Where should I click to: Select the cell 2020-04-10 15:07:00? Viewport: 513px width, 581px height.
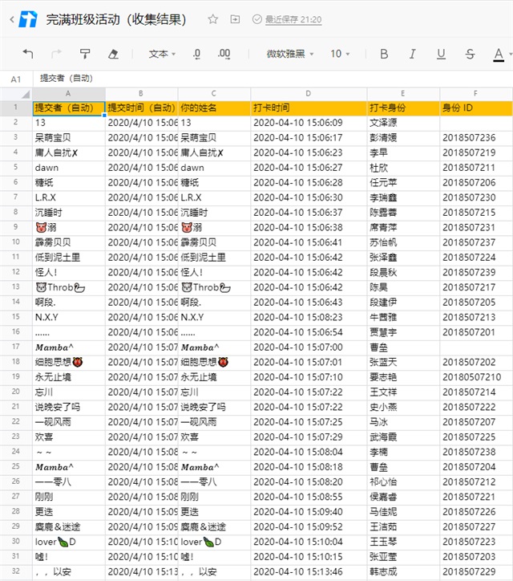click(x=309, y=347)
